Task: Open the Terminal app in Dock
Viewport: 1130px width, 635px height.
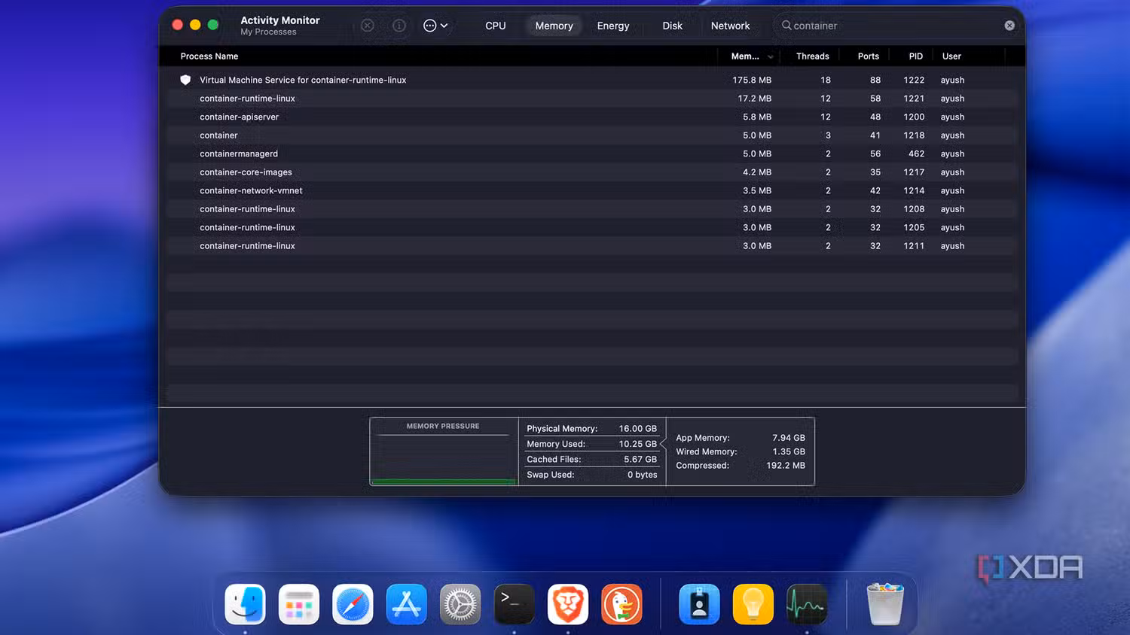Action: point(515,604)
